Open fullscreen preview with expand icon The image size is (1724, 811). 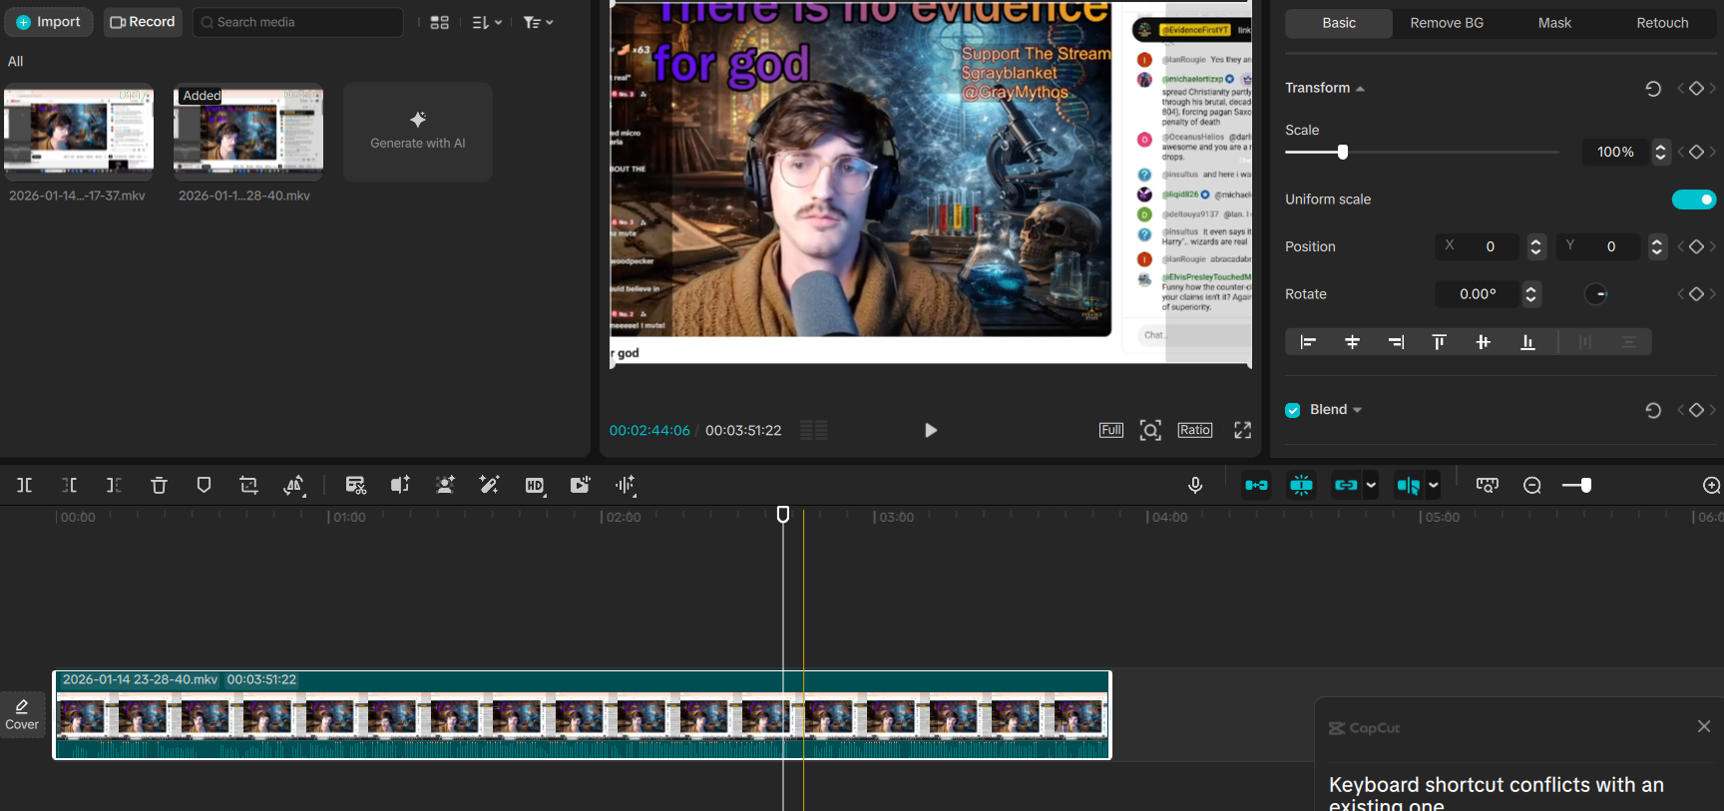point(1242,430)
